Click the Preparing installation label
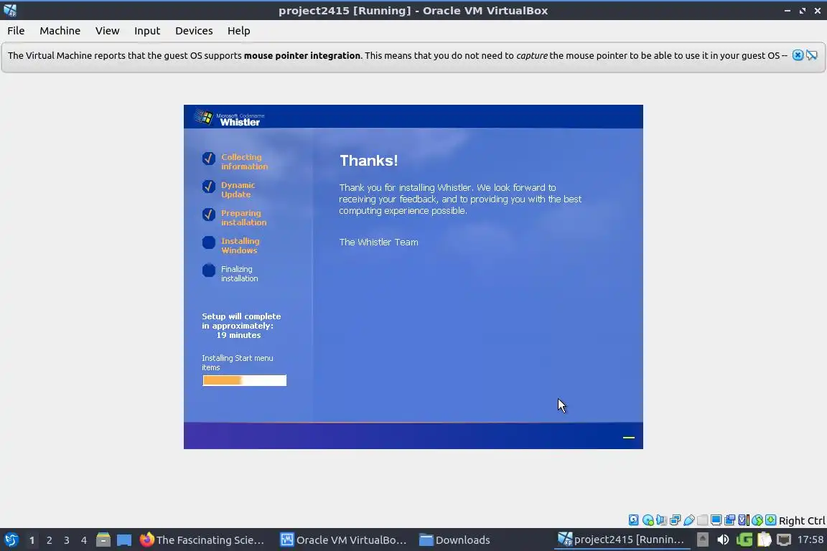 tap(243, 218)
